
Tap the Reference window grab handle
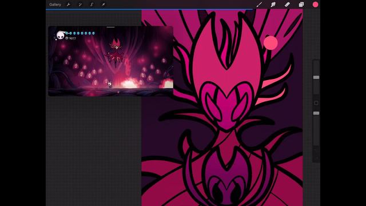(110, 27)
